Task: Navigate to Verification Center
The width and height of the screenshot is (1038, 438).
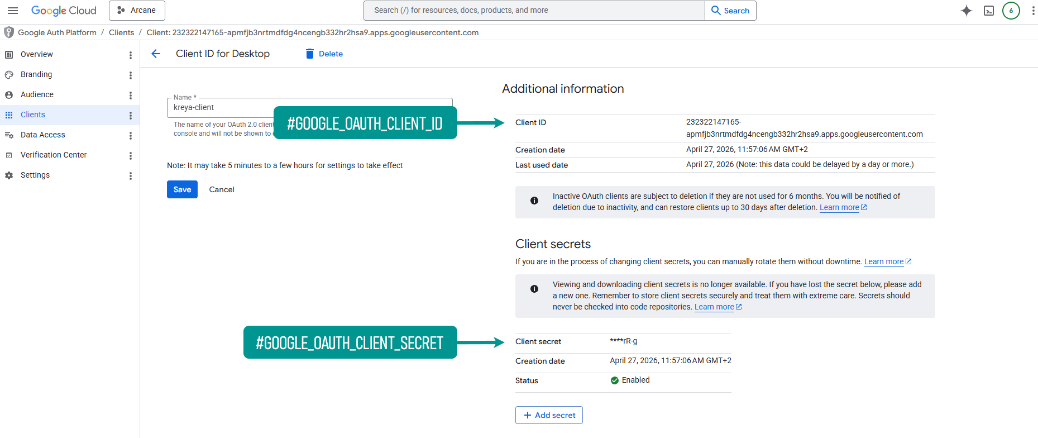Action: [54, 155]
